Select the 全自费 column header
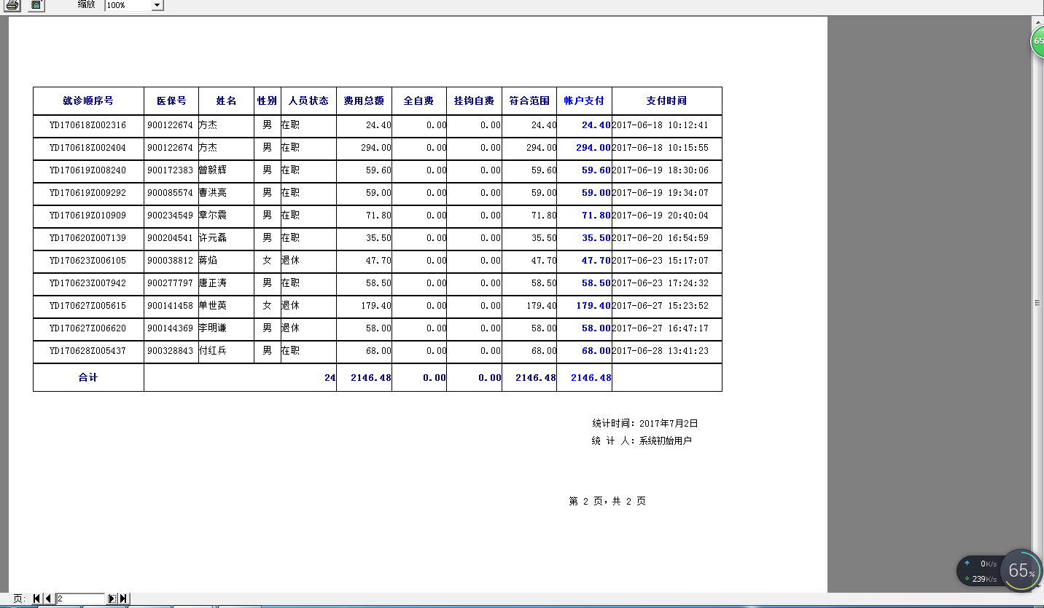The image size is (1044, 608). pyautogui.click(x=419, y=101)
